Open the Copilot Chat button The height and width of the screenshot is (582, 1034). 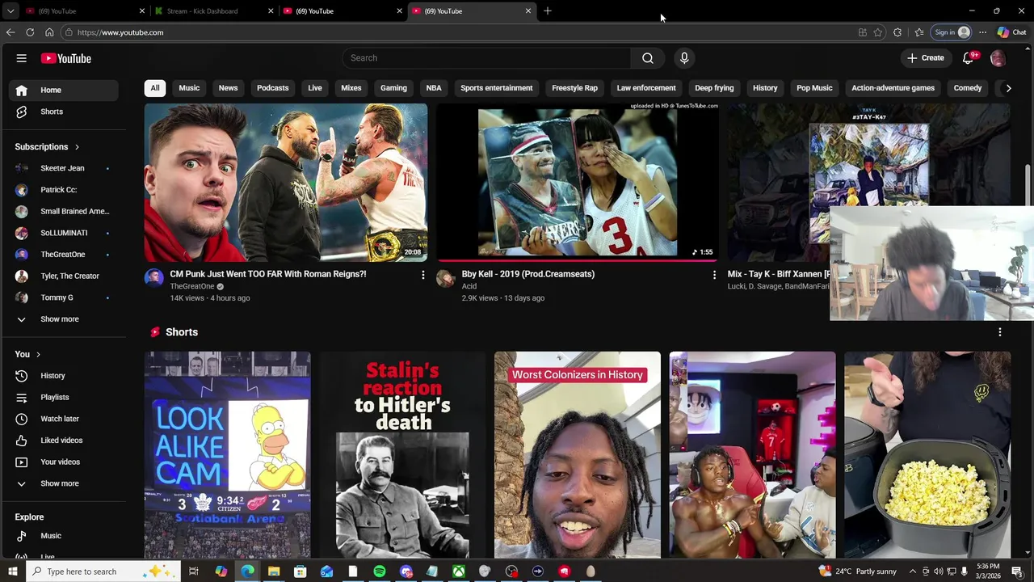click(x=1011, y=32)
